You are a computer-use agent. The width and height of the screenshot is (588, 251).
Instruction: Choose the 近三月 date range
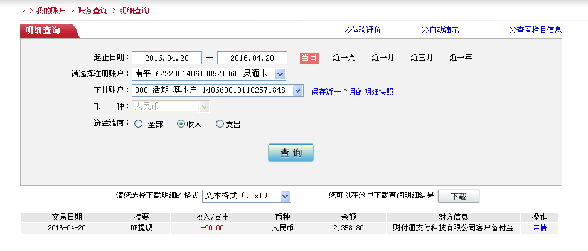pyautogui.click(x=422, y=58)
